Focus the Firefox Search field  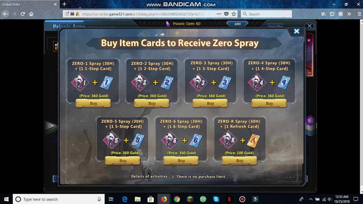(x=266, y=14)
